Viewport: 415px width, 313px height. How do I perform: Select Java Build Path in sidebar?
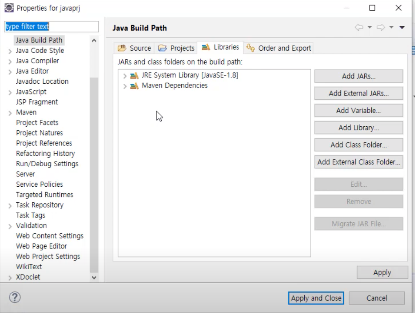click(39, 40)
